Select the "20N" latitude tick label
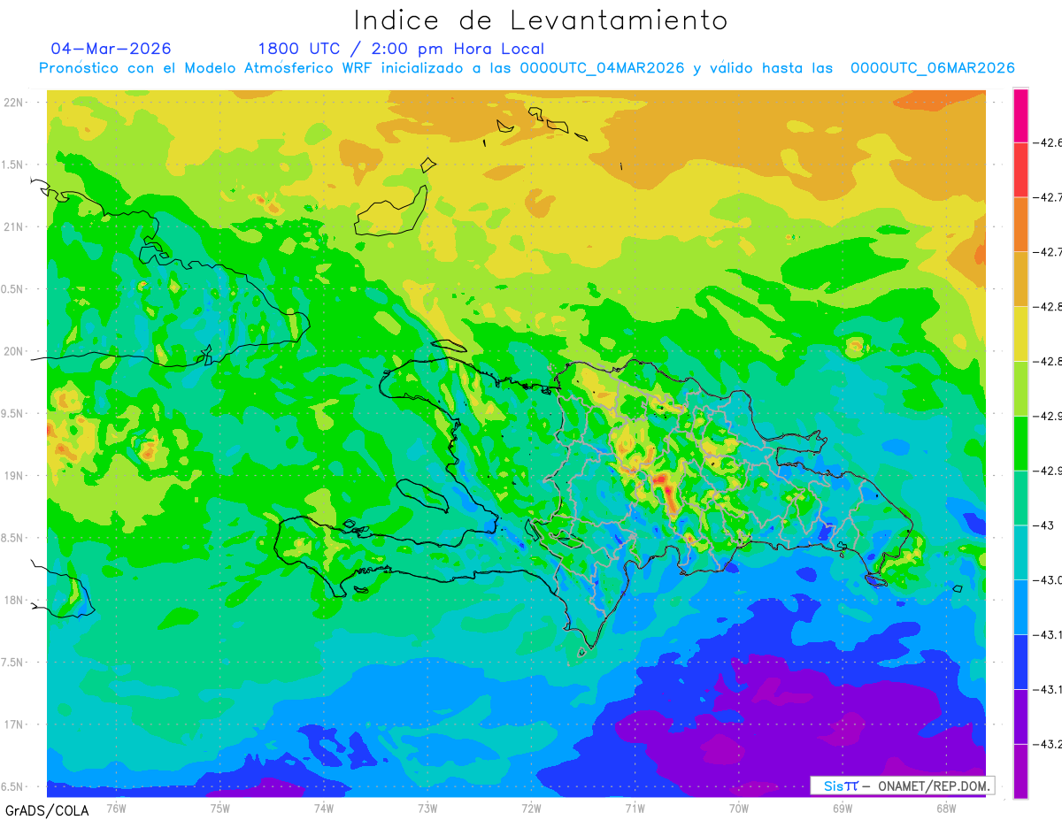 (x=15, y=351)
